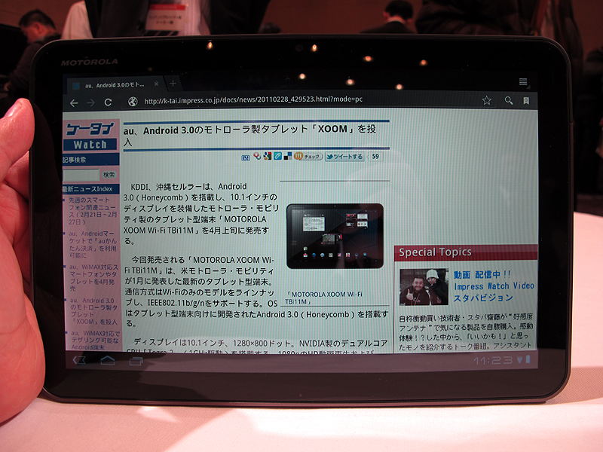Click the Google bookmark icon
The height and width of the screenshot is (452, 603).
pyautogui.click(x=268, y=156)
